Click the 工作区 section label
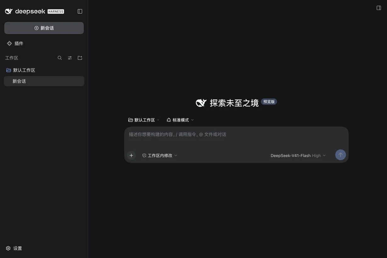Screen dimensions: 387x258 coord(12,58)
